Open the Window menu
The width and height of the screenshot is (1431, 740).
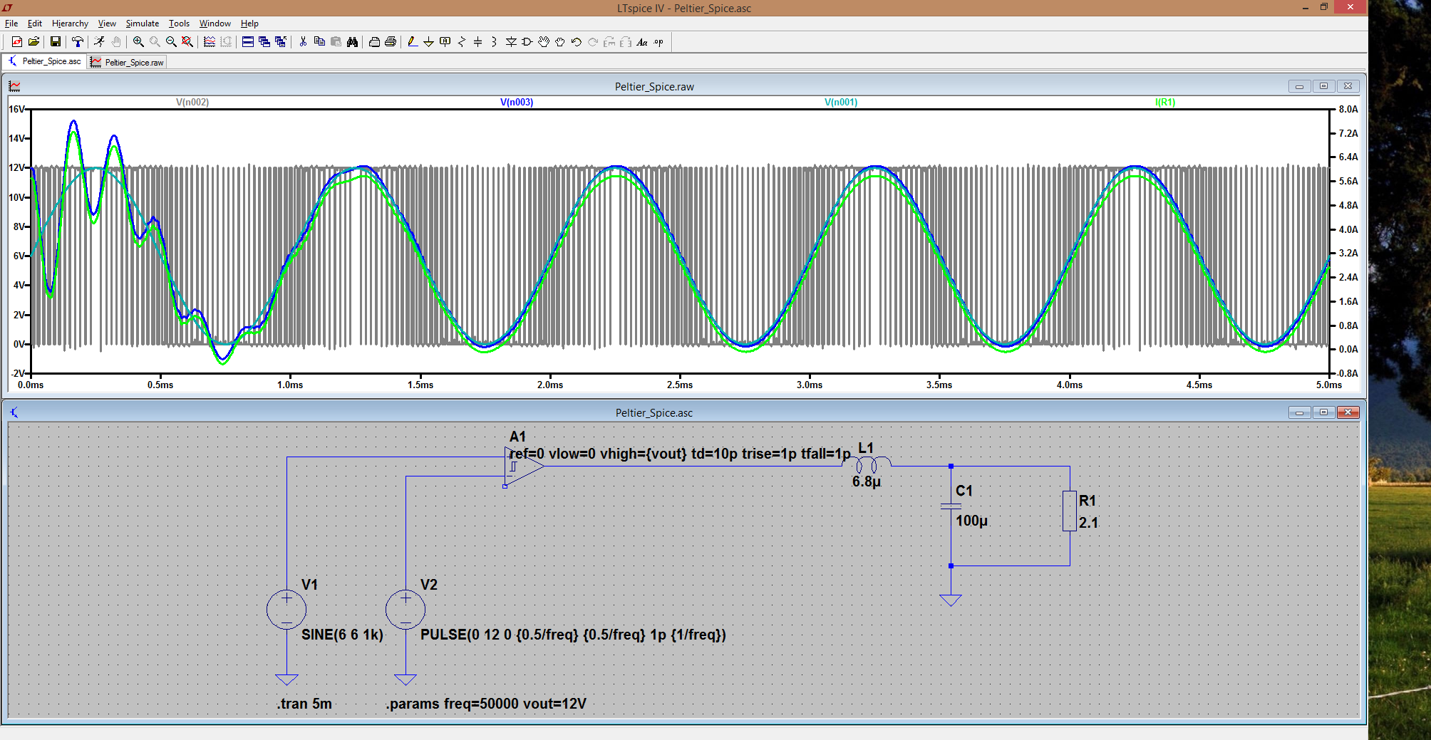click(x=215, y=24)
